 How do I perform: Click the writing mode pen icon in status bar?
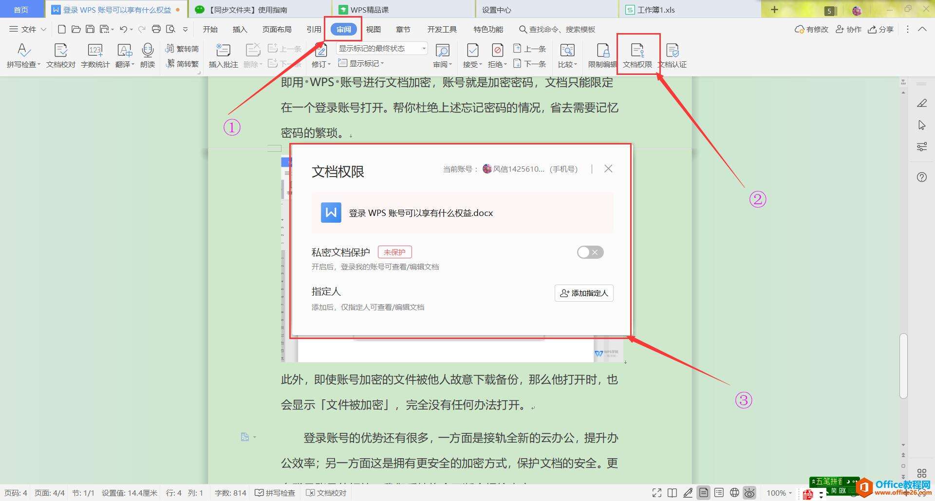click(x=688, y=493)
